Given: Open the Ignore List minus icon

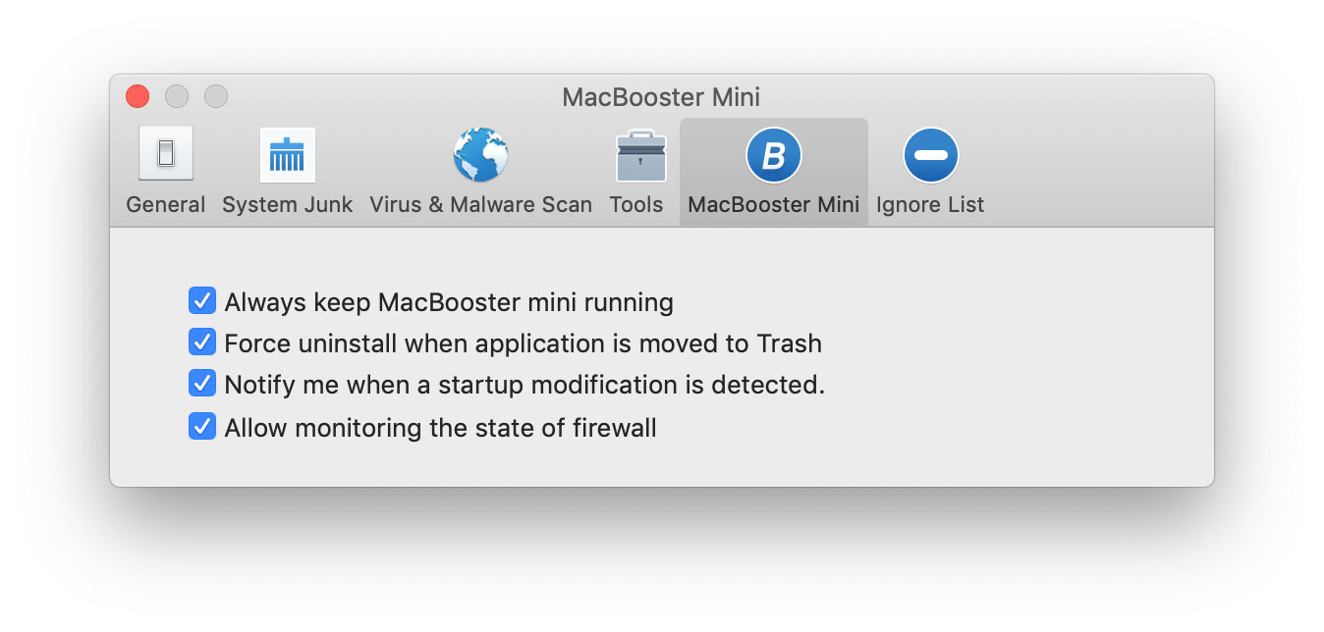Looking at the screenshot, I should click(x=930, y=155).
